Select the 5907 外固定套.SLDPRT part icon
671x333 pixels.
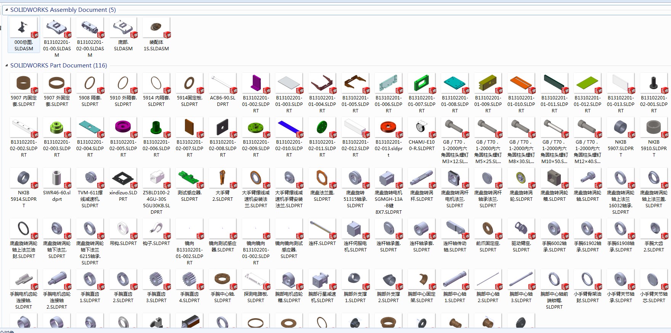tap(57, 83)
